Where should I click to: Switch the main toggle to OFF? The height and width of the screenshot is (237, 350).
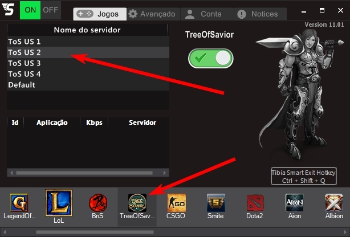click(x=51, y=10)
